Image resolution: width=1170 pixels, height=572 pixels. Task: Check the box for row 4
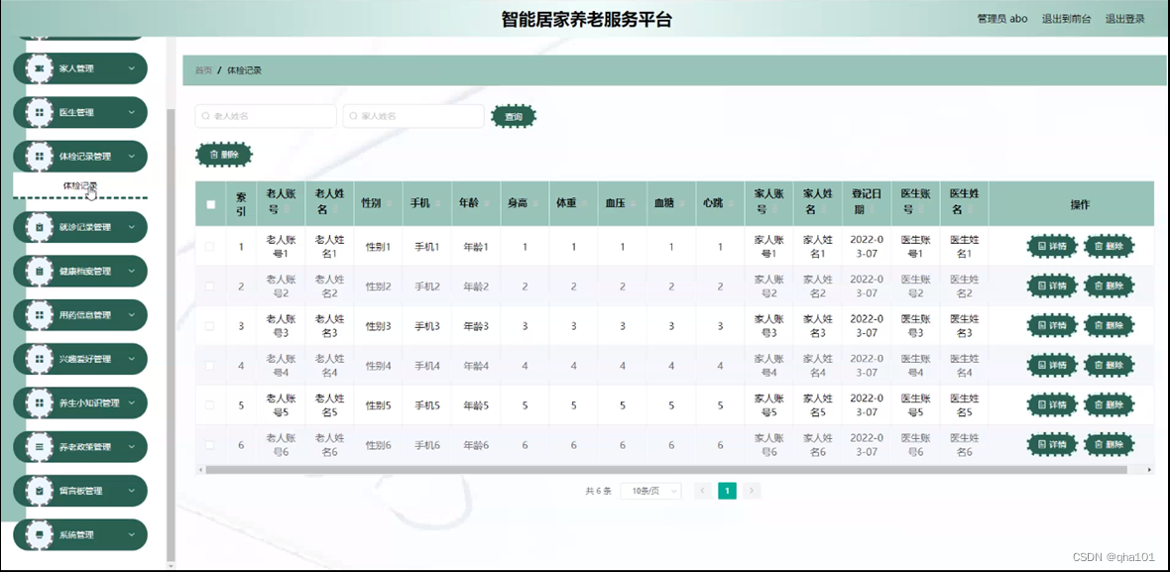click(209, 366)
